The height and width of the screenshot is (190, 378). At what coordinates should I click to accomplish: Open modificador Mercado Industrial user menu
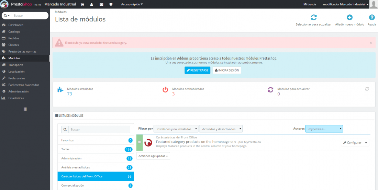tap(346, 4)
